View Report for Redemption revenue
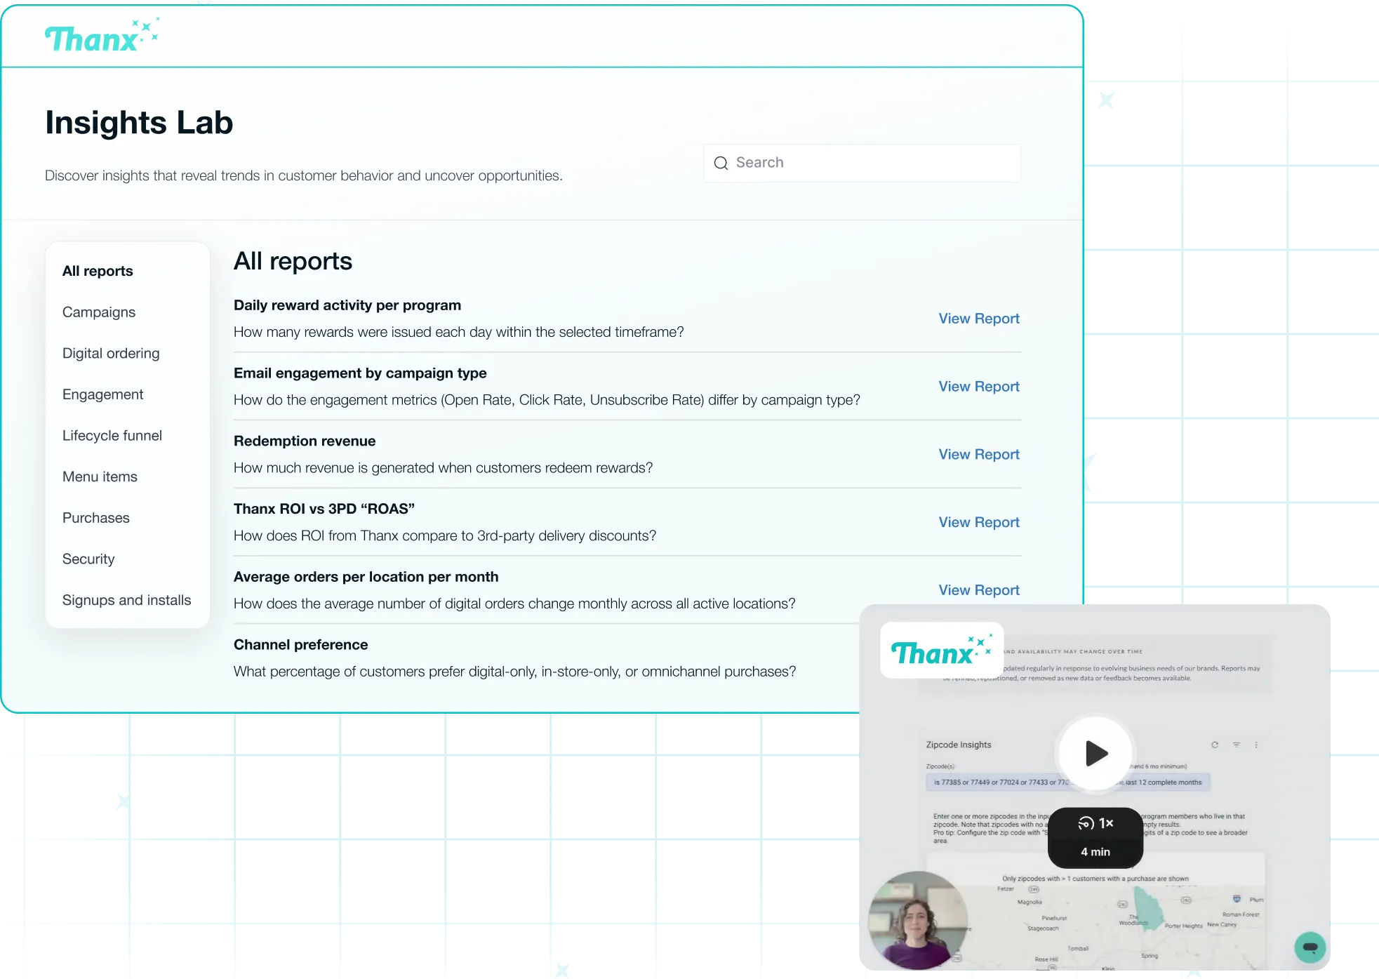The height and width of the screenshot is (979, 1379). [x=978, y=455]
